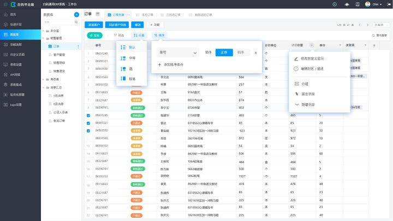Uncheck the row checkbox for quantity 923

pyautogui.click(x=88, y=131)
